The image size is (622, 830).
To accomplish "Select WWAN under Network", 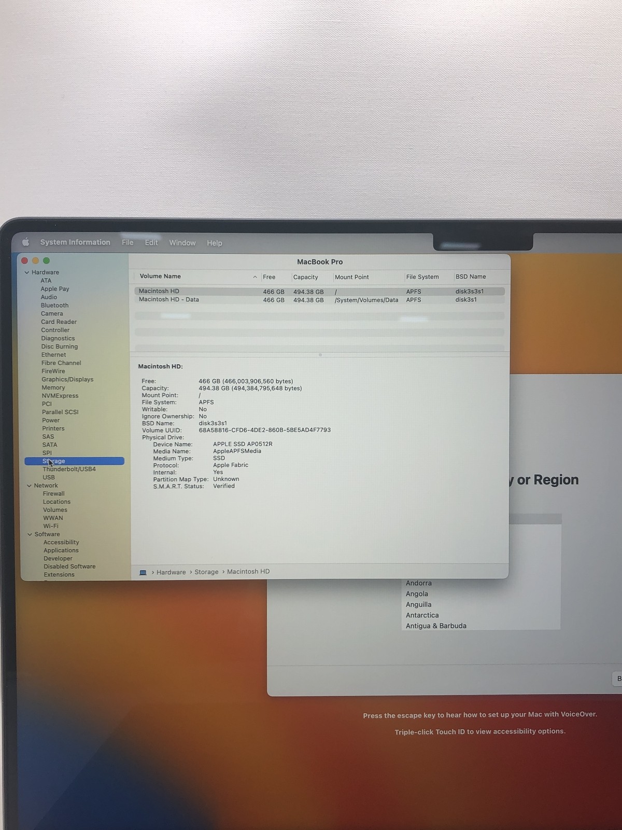I will point(53,518).
